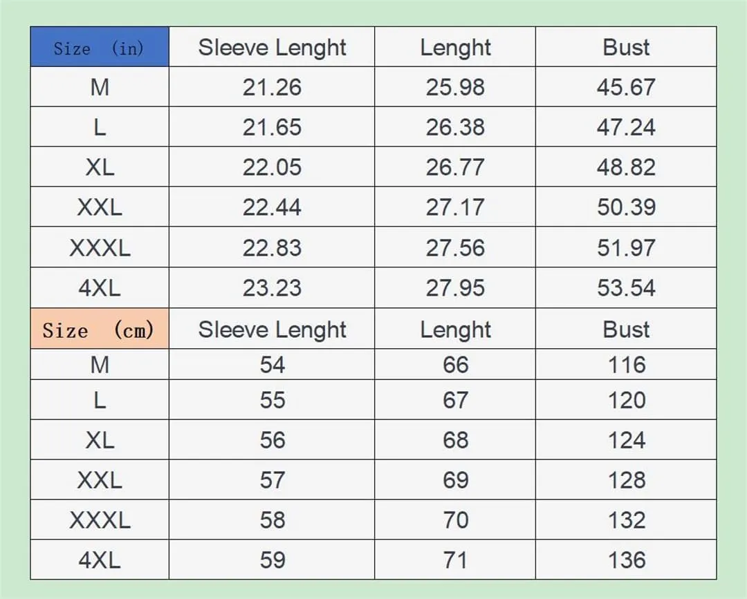
Task: Click the orange Size (cm) header cell
Action: (100, 328)
